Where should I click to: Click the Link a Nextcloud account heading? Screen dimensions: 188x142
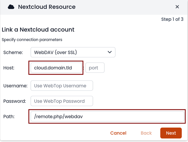click(38, 29)
